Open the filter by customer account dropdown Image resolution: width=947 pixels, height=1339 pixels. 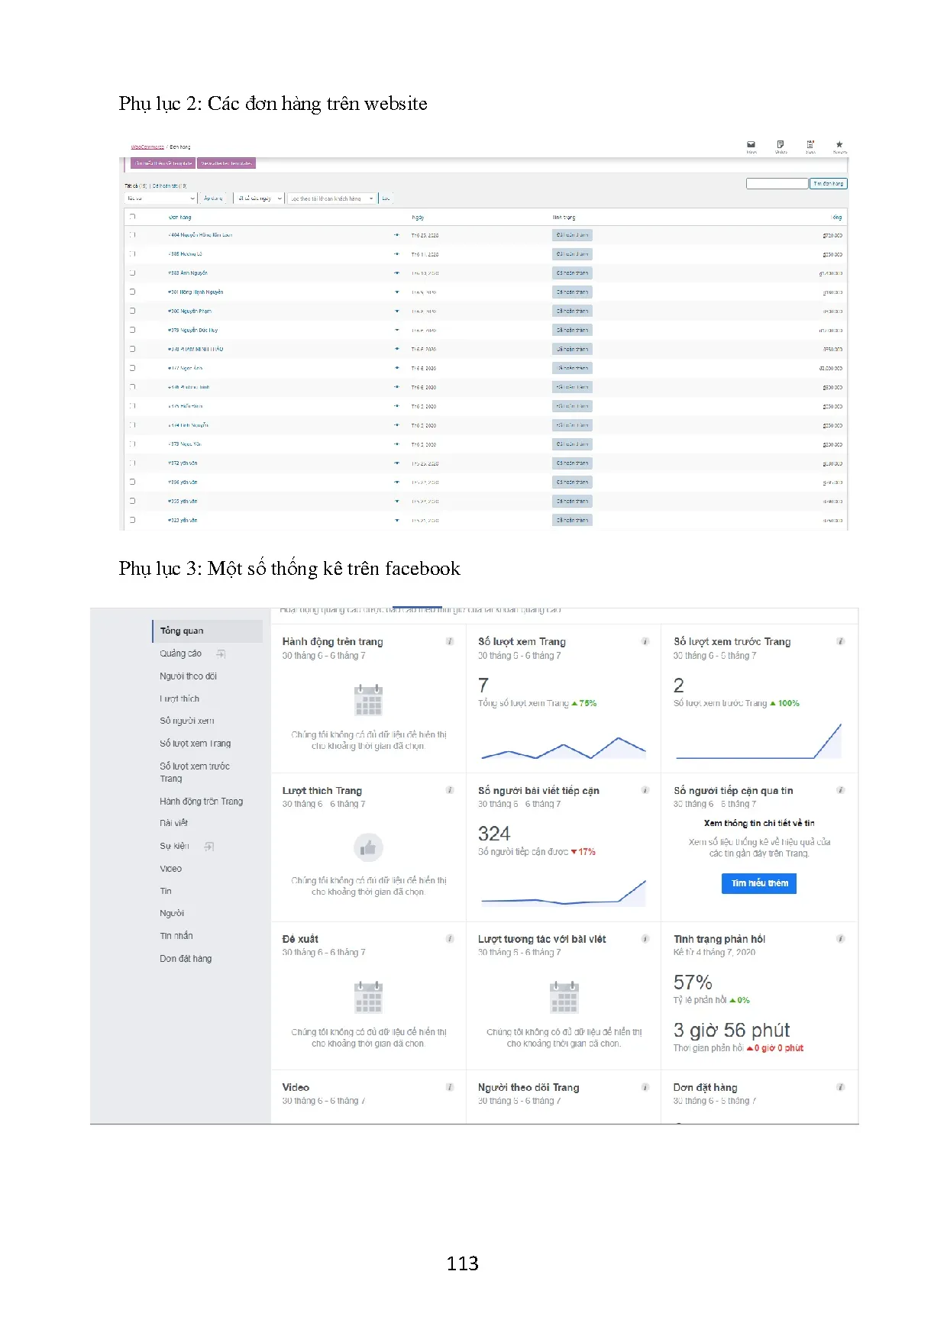coord(331,198)
